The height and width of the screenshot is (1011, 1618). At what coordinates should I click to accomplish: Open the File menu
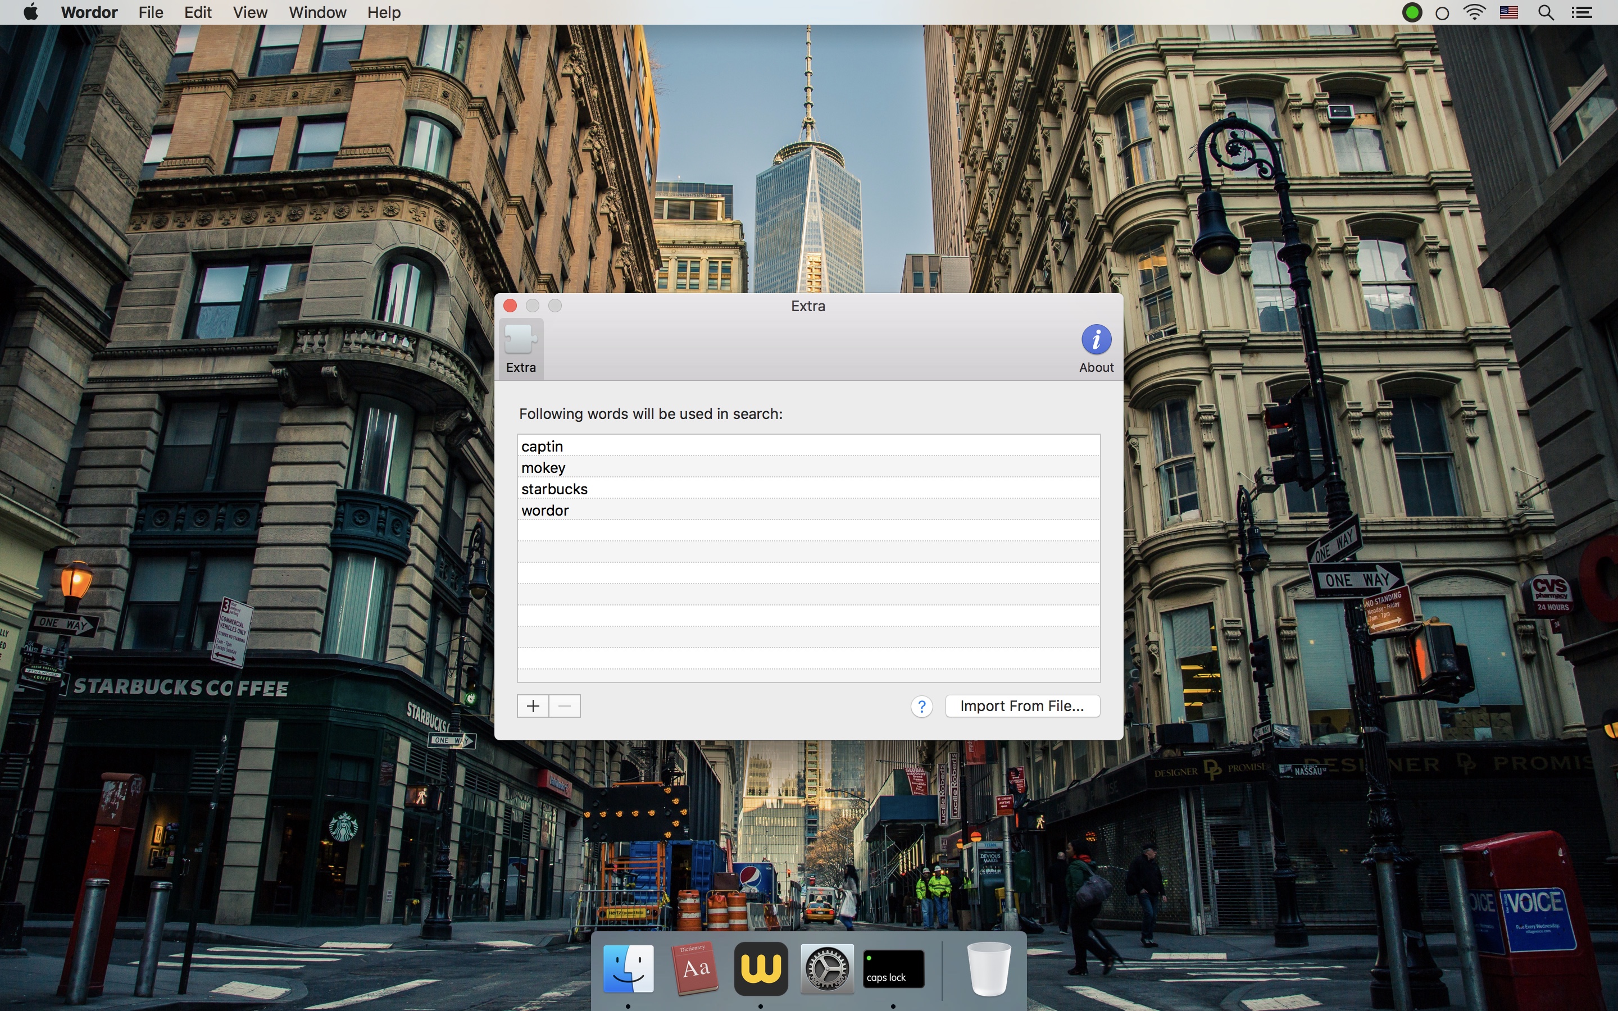tap(151, 12)
